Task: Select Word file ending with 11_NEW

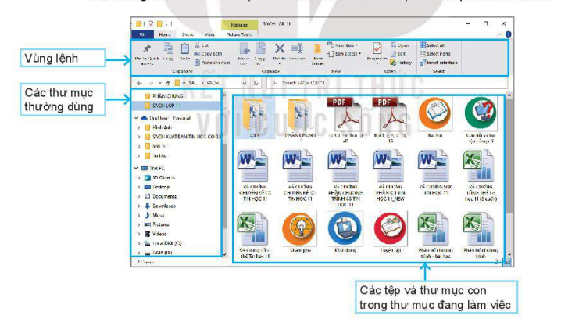Action: point(390,175)
